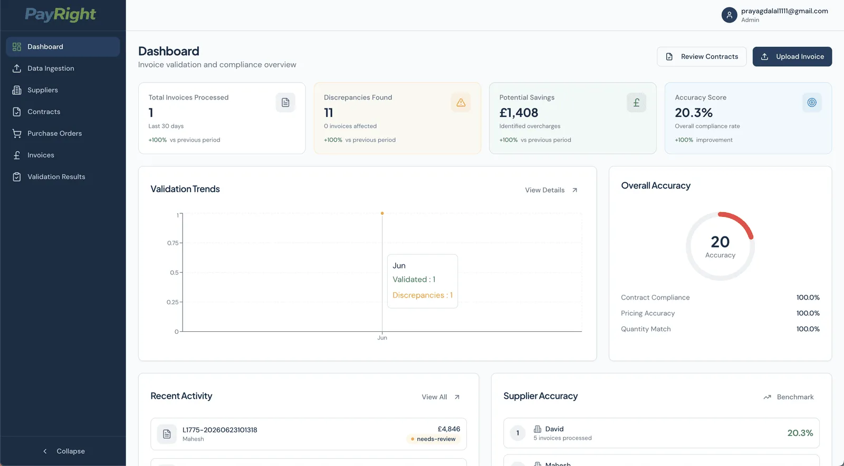
Task: Click the Purchase Orders cart icon
Action: pos(17,133)
